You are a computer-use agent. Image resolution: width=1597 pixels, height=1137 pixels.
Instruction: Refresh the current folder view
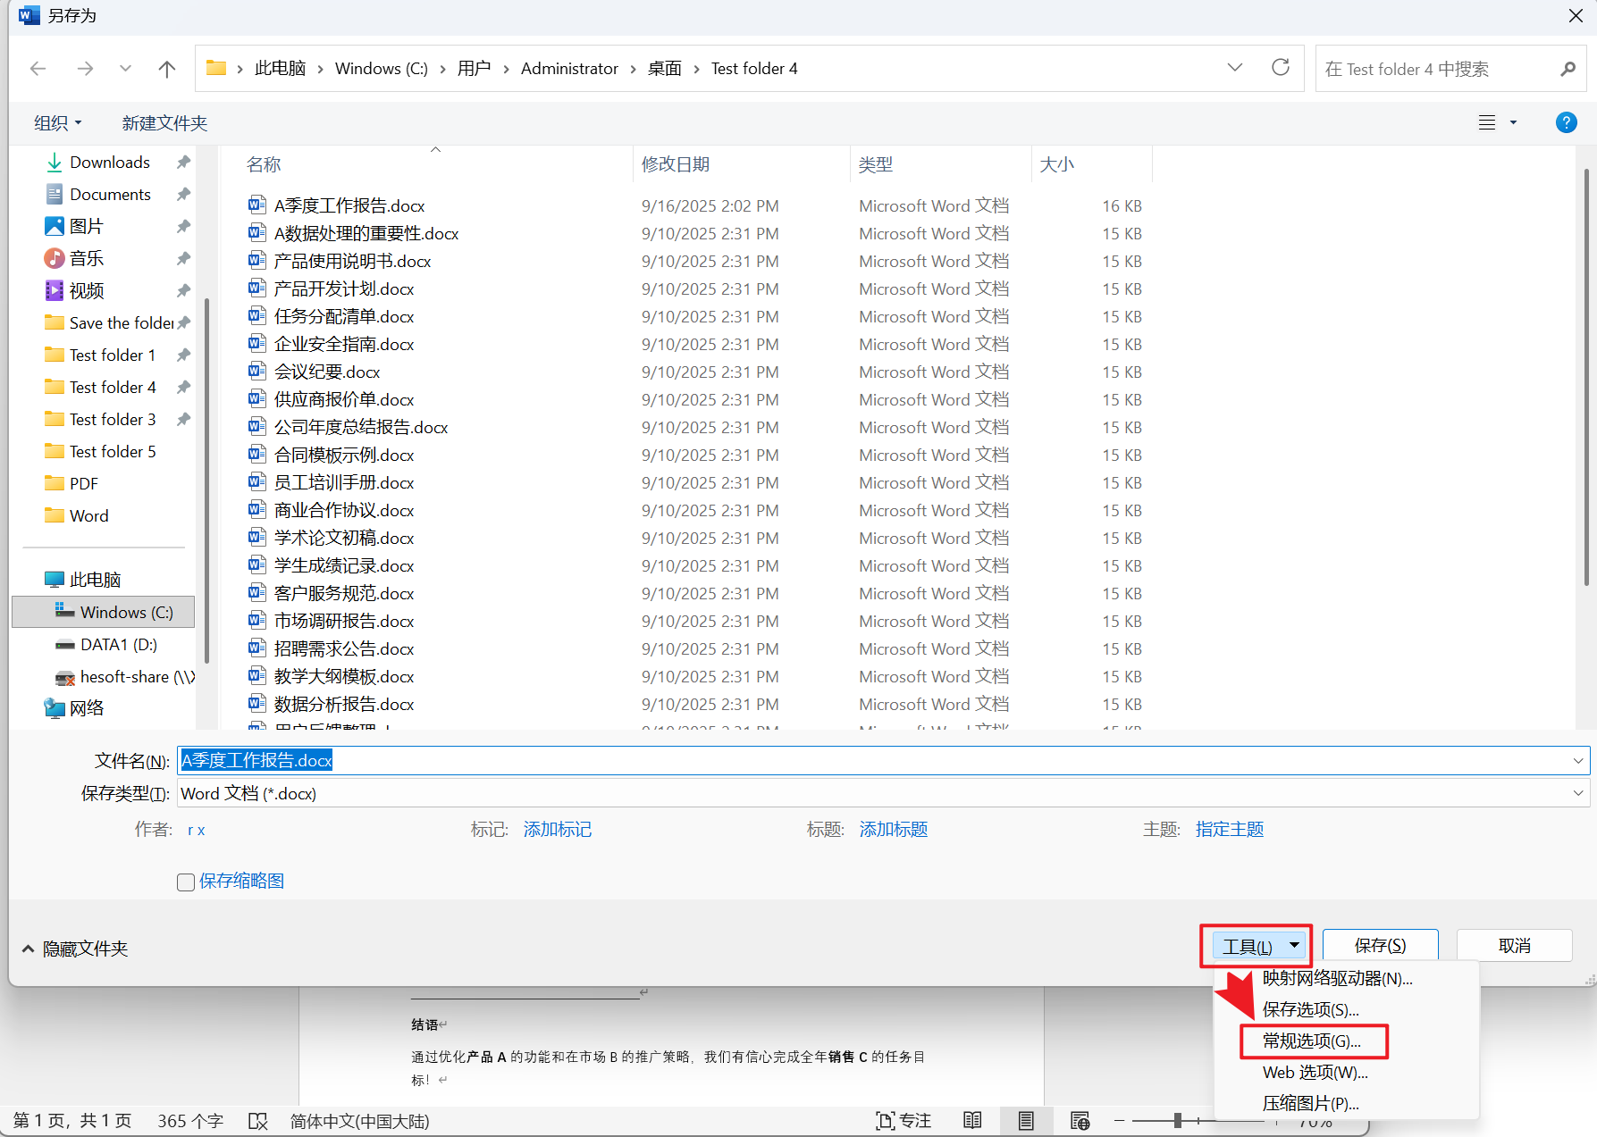pos(1281,67)
